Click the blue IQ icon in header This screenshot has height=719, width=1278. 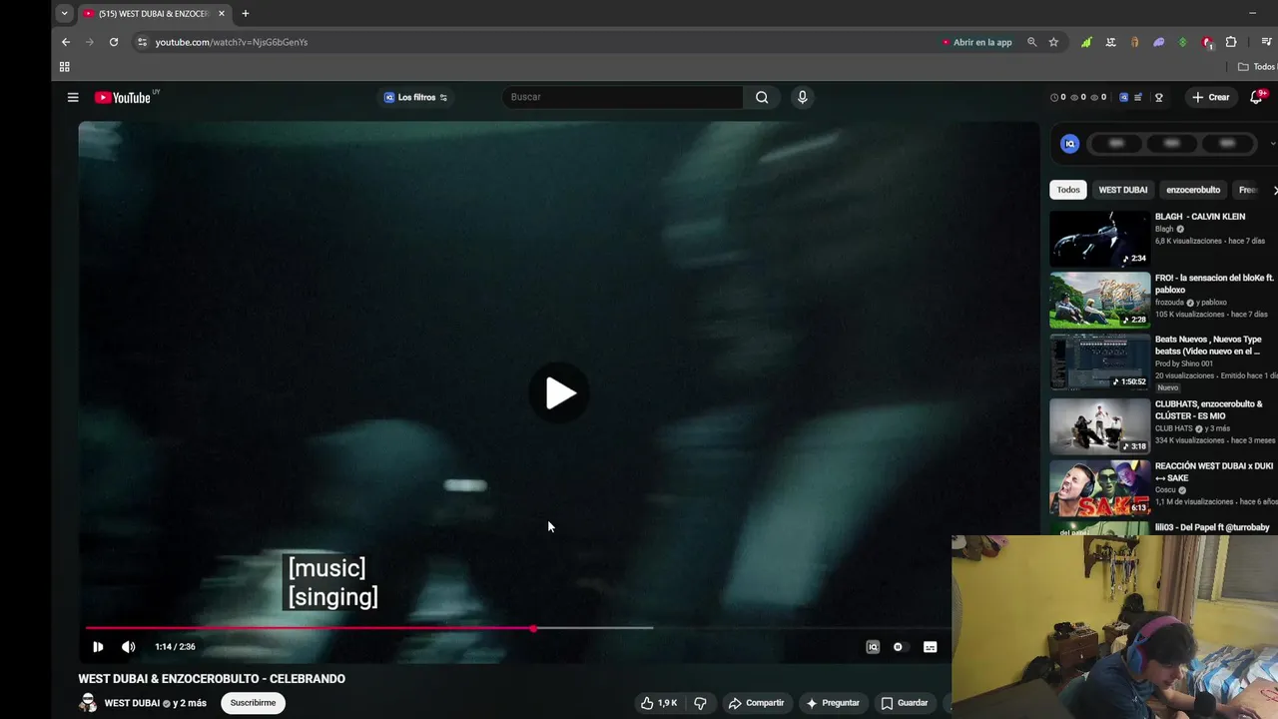click(x=1124, y=98)
